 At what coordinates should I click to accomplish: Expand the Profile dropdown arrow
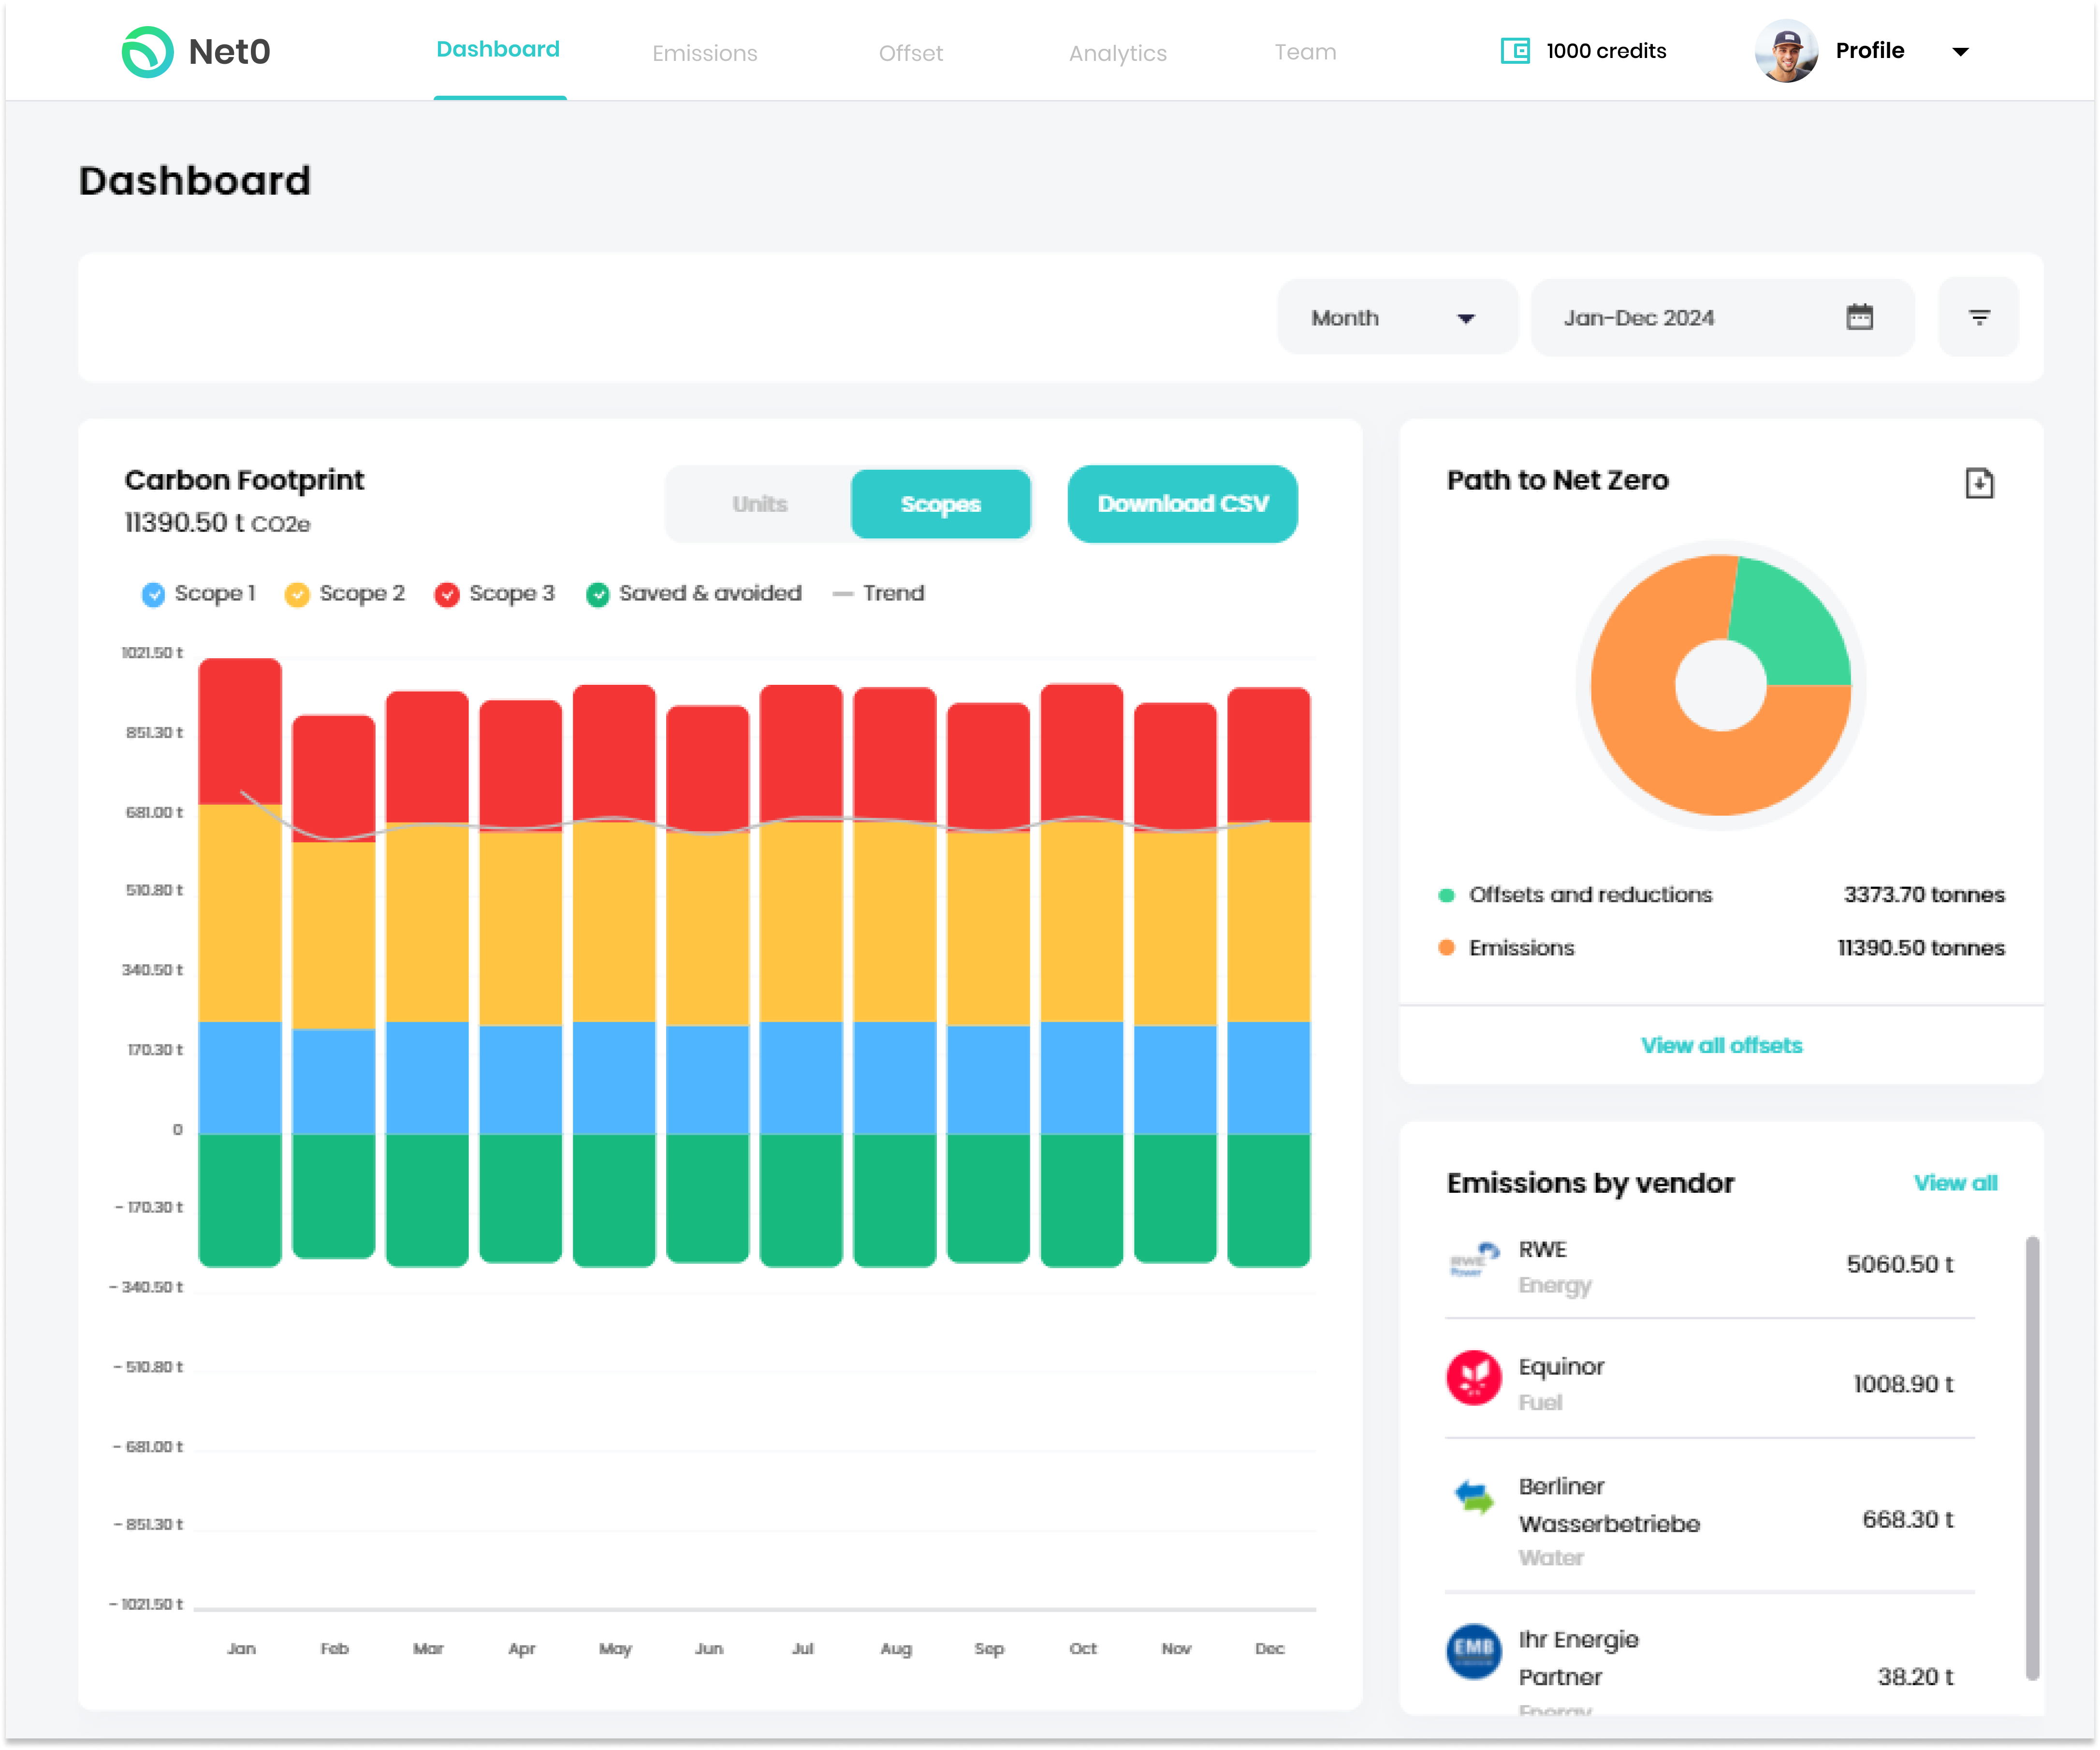tap(1960, 52)
